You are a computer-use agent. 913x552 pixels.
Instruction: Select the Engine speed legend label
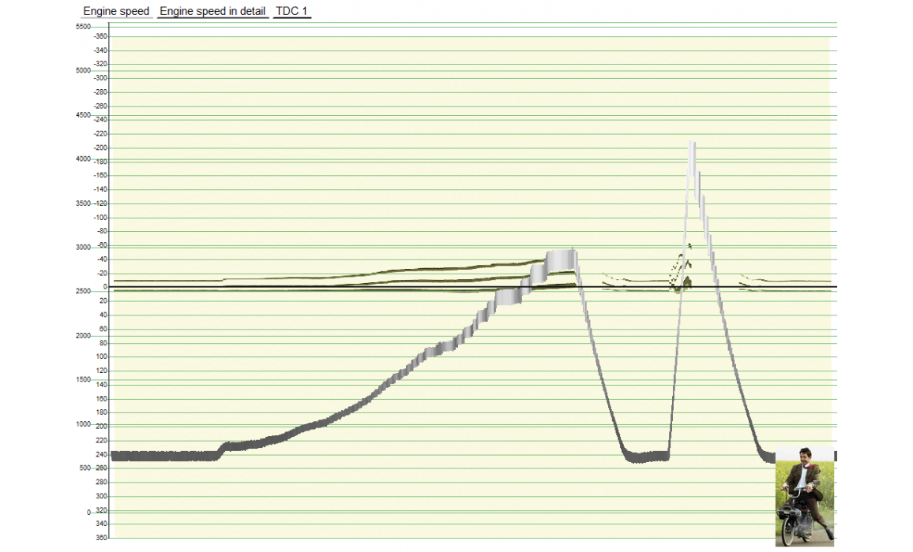click(116, 12)
